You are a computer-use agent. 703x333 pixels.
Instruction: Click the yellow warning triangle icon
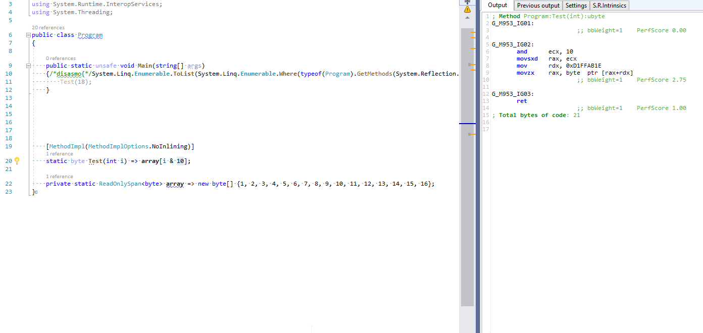467,9
